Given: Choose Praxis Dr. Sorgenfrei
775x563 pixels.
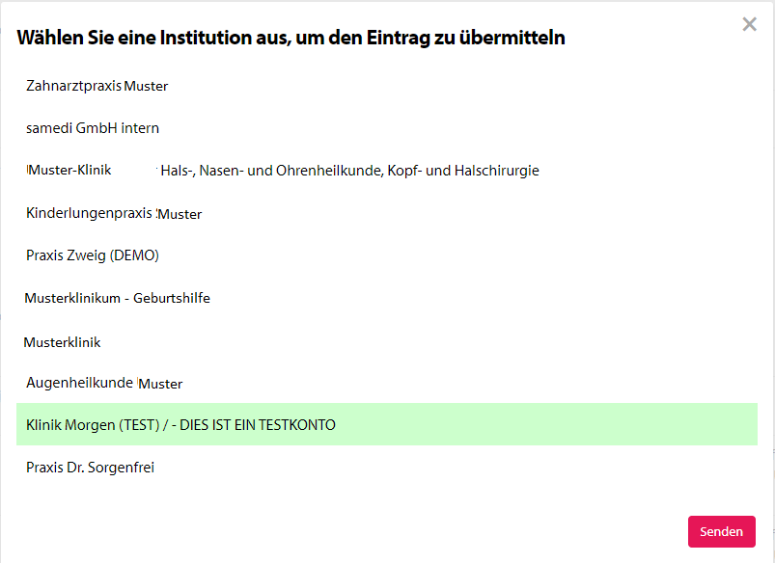Looking at the screenshot, I should [x=90, y=468].
